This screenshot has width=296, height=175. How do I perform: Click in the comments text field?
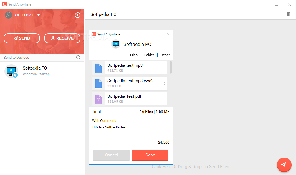coord(131,134)
